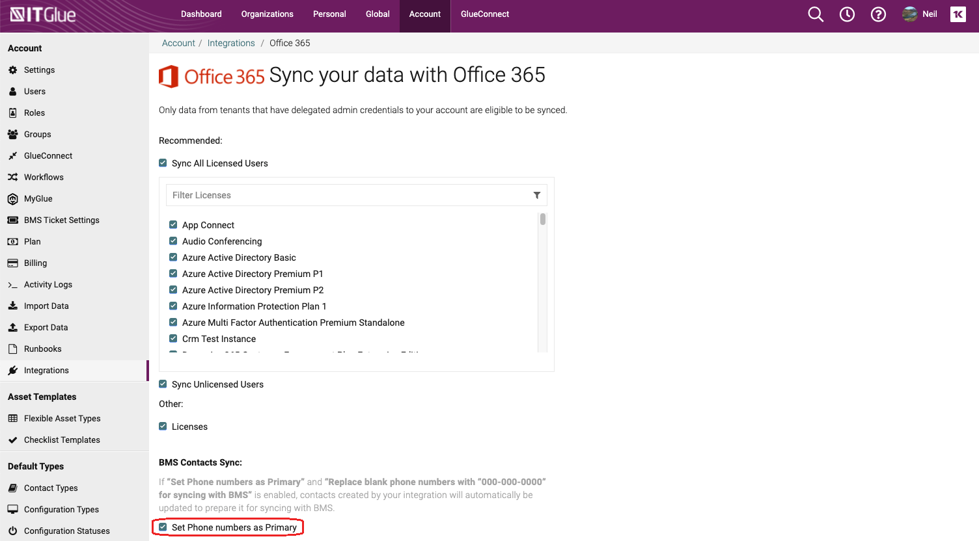
Task: Click the Roles badge icon in the sidebar
Action: [x=12, y=112]
